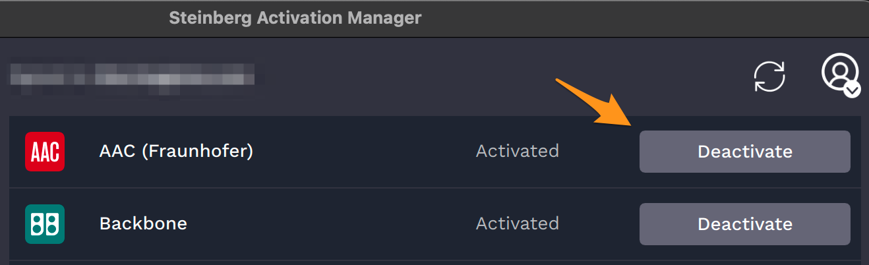Click empty title bar right of the title
869x265 pixels.
[626, 18]
